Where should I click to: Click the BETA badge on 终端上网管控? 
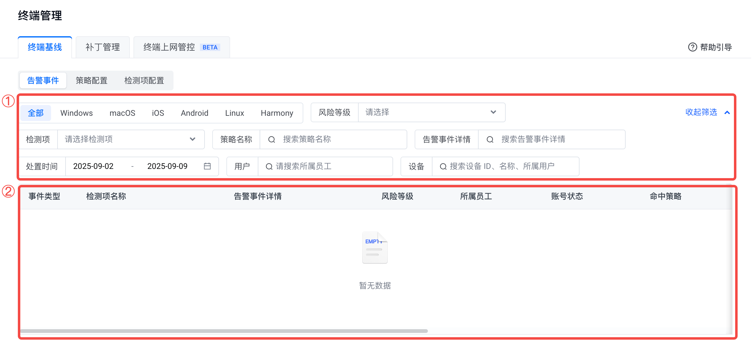(x=210, y=47)
